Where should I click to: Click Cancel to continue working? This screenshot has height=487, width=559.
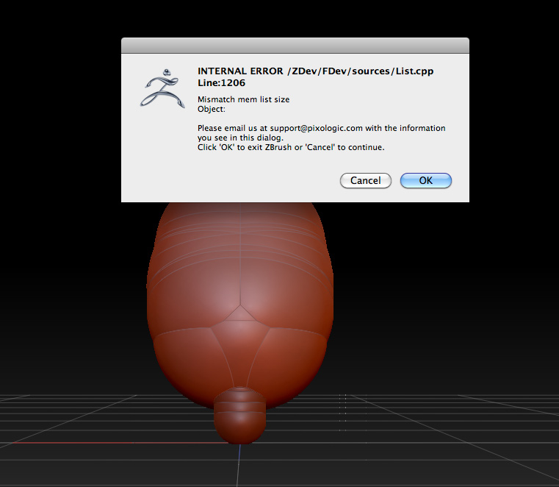click(365, 180)
